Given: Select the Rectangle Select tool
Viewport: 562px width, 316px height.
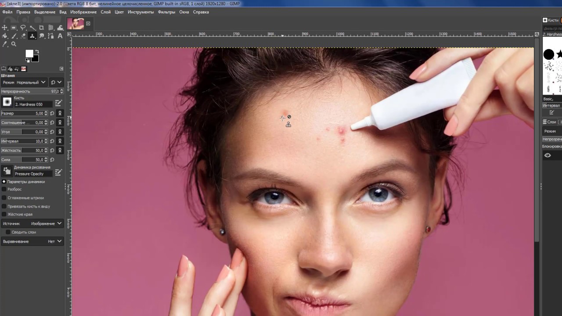Looking at the screenshot, I should 14,27.
